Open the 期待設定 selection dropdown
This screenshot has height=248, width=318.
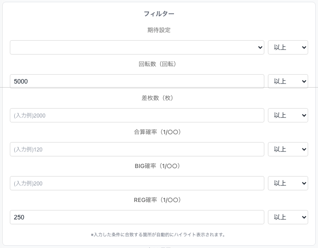pos(137,47)
